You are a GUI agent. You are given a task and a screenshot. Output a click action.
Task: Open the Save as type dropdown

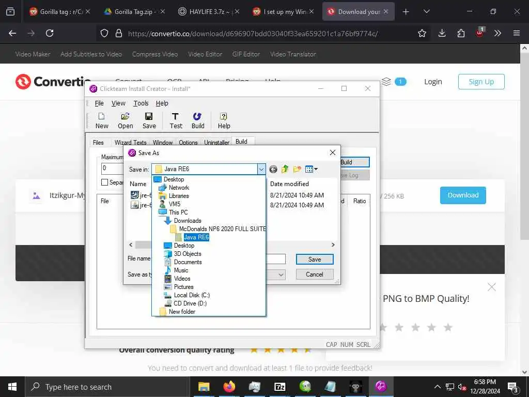pos(281,274)
